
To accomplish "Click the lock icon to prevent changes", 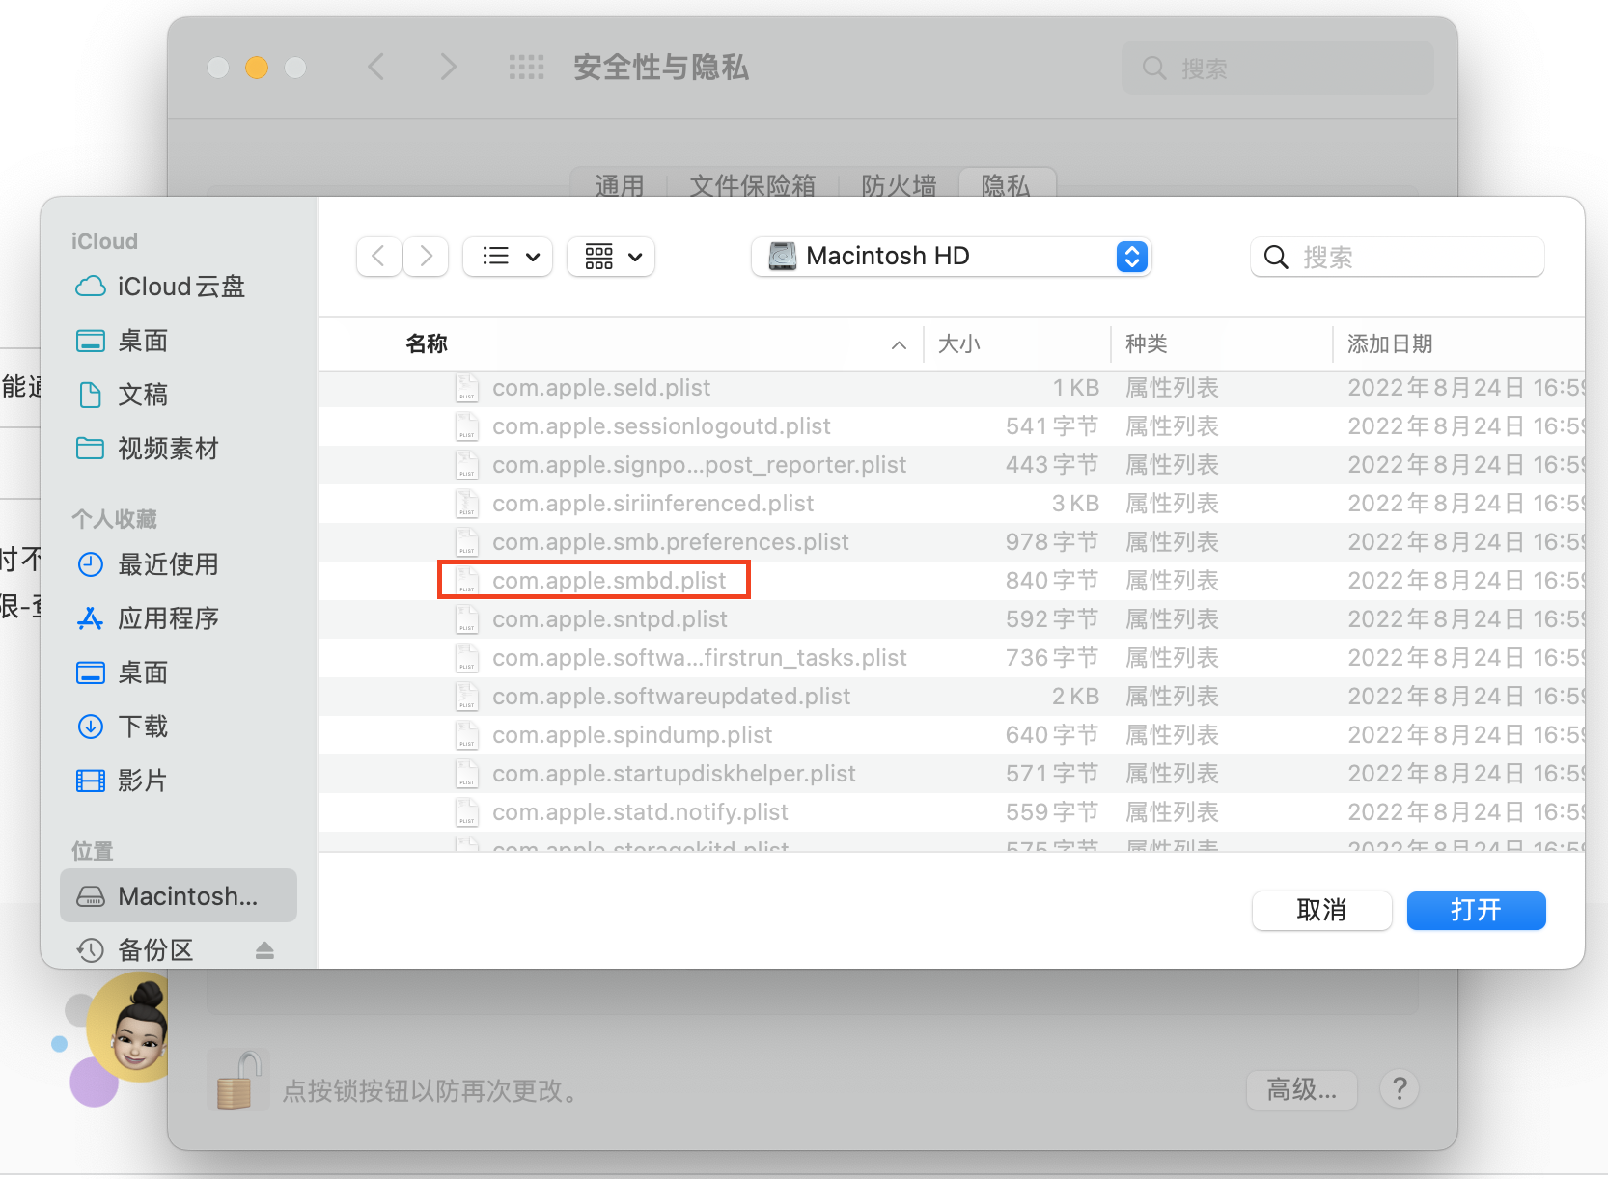I will point(236,1081).
